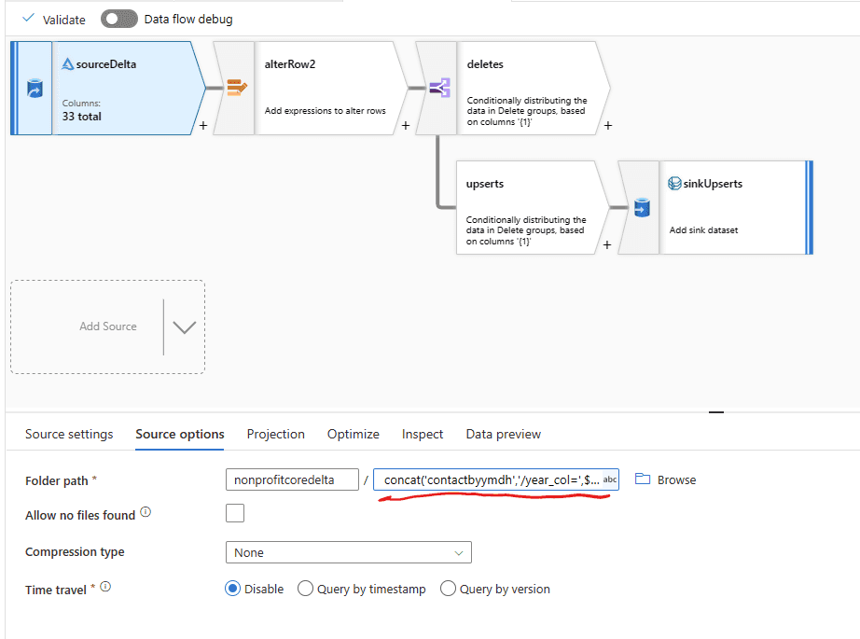Click the plus after deletes node
This screenshot has height=639, width=860.
click(x=608, y=126)
